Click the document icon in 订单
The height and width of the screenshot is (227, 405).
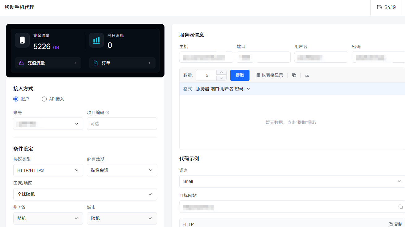coord(96,63)
